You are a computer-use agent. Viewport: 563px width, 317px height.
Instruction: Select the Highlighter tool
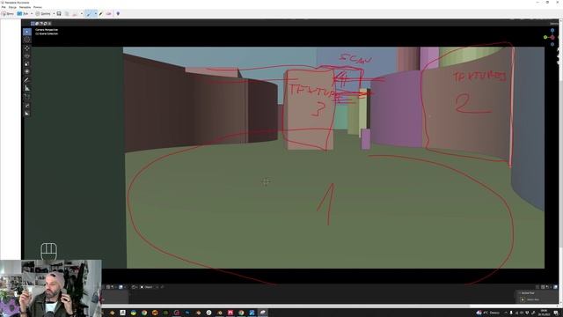(101, 14)
